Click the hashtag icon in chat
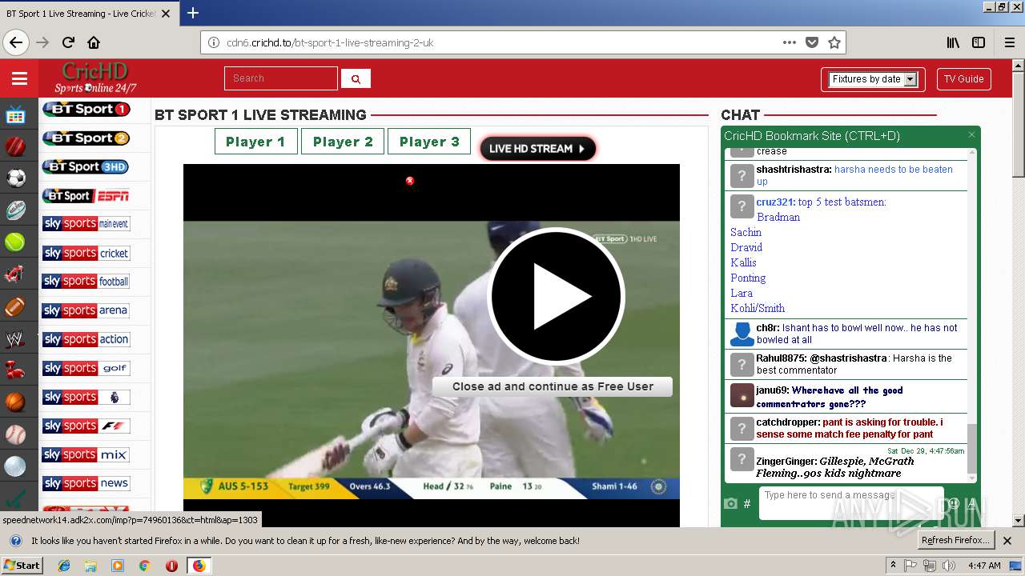1025x576 pixels. click(x=747, y=503)
